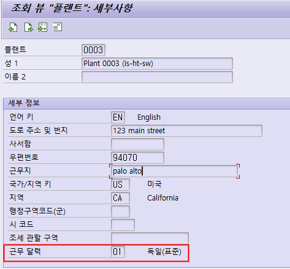Image resolution: width=290 pixels, height=269 pixels.
Task: Click the 언어 키 field showing EN
Action: point(118,117)
